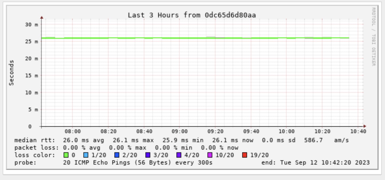Image resolution: width=385 pixels, height=180 pixels.
Task: Click the light blue 1/20 loss swatch
Action: point(86,155)
